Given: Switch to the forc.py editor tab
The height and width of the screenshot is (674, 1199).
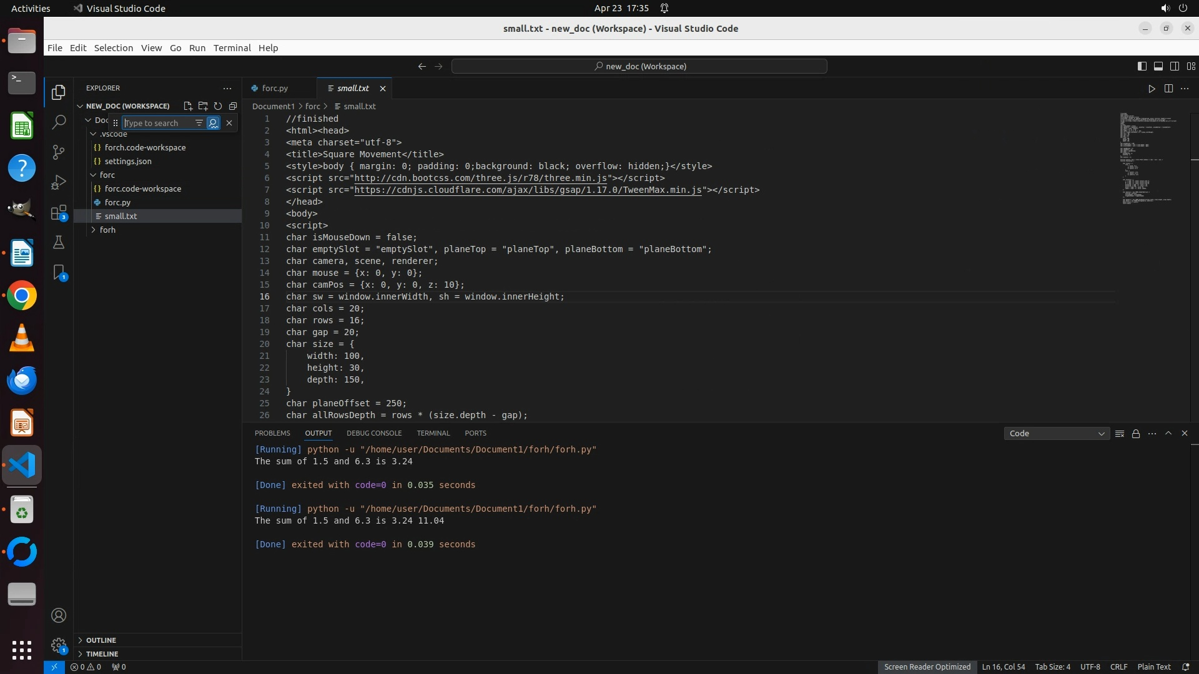Looking at the screenshot, I should coord(275,89).
